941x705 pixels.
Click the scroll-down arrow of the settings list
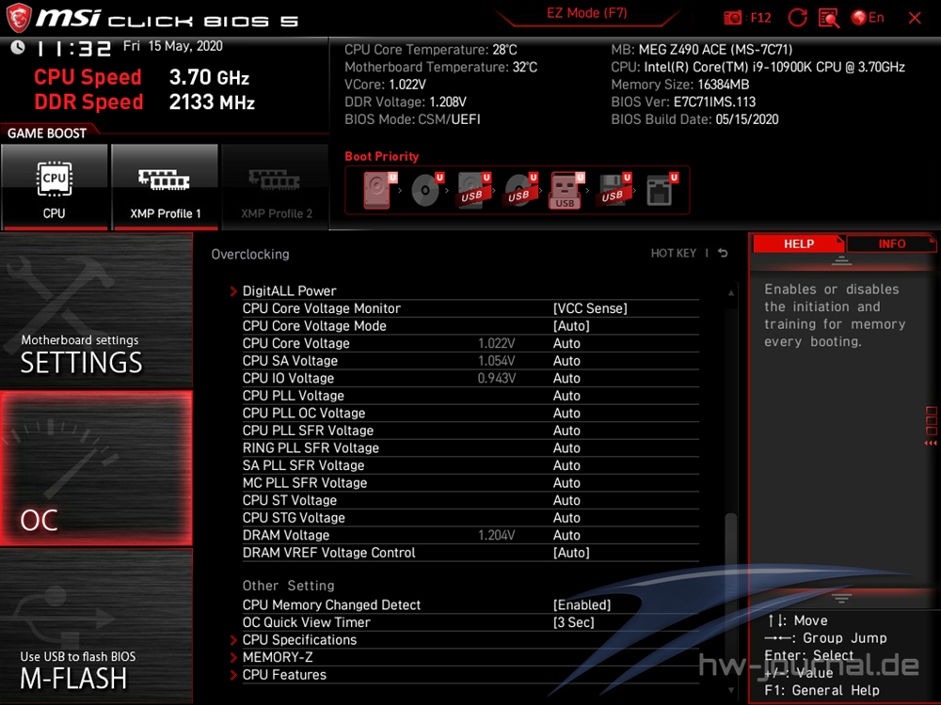[x=731, y=691]
